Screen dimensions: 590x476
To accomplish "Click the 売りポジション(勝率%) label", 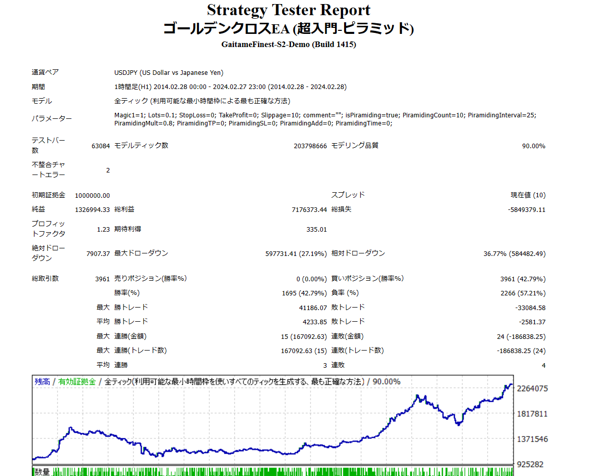I will click(x=150, y=279).
